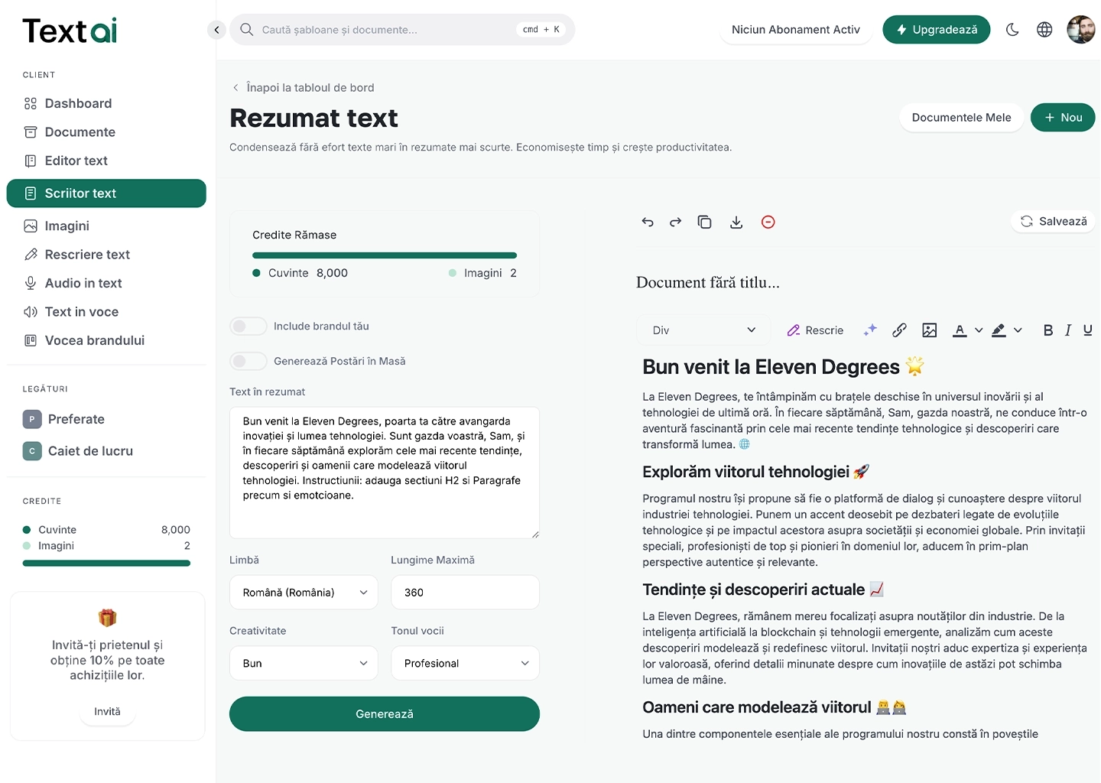Click the Upgradează button
This screenshot has width=1101, height=783.
coord(937,30)
